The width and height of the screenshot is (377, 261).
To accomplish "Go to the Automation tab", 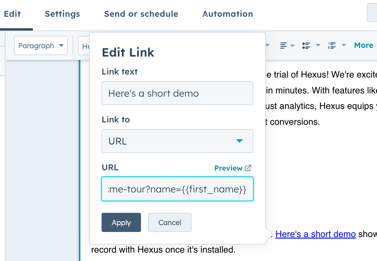I will [227, 14].
